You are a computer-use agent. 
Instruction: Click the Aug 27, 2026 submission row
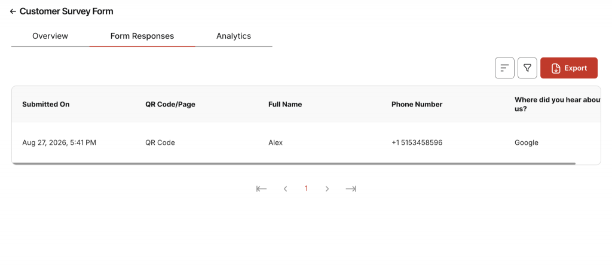pos(306,142)
